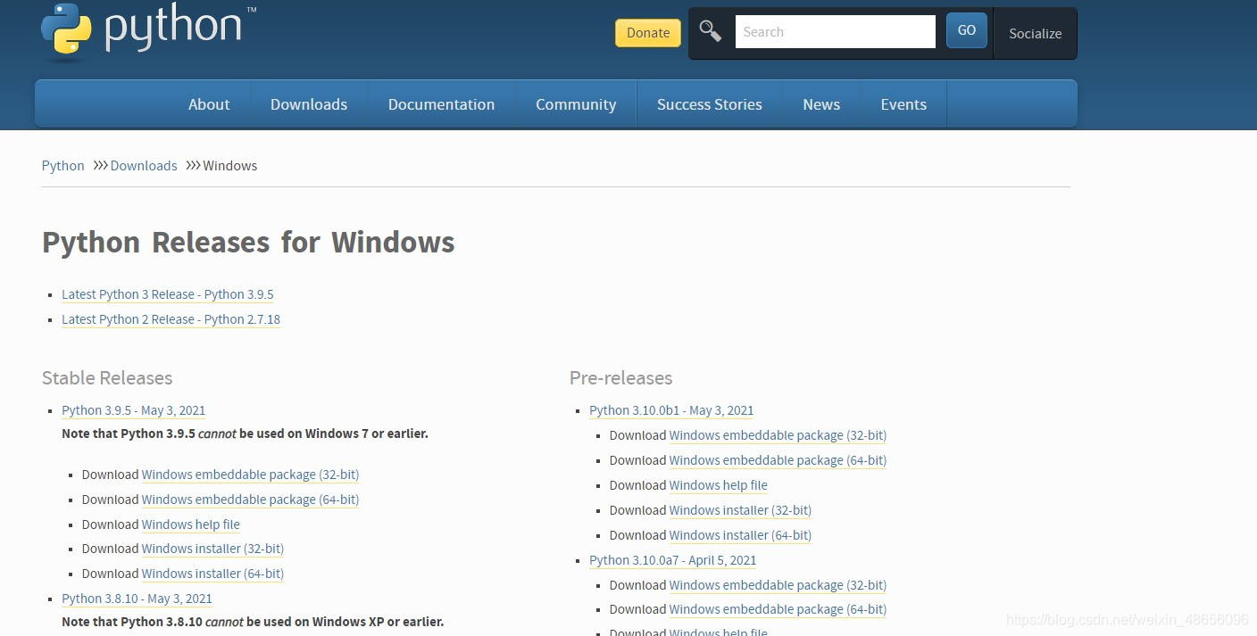Download Python 3.10.0b1 Windows installer (64-bit)
1257x636 pixels.
pos(740,535)
